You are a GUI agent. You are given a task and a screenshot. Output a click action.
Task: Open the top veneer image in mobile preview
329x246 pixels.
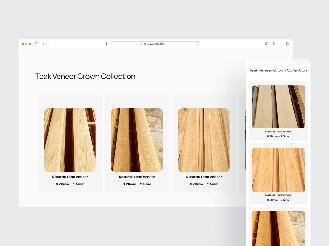tap(278, 107)
